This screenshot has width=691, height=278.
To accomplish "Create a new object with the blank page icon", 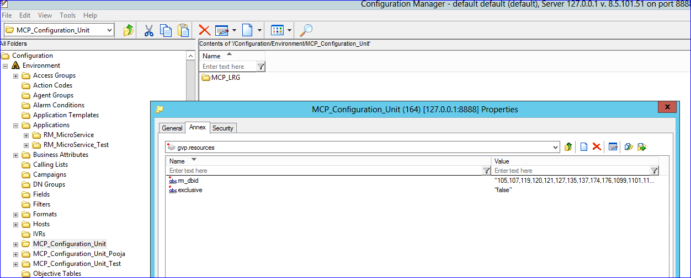I will point(248,30).
